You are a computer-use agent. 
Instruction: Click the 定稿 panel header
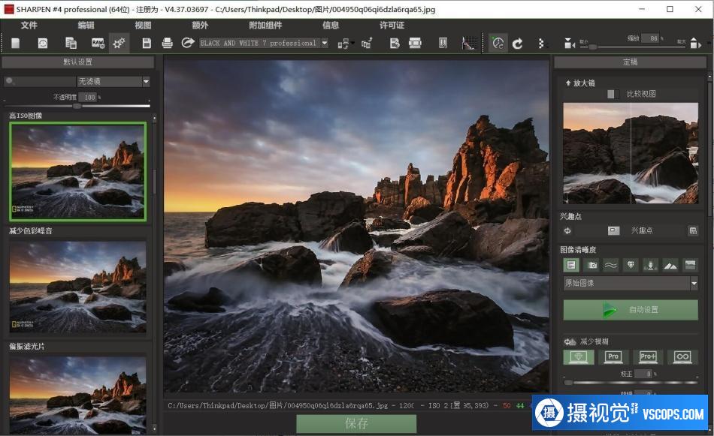click(631, 62)
